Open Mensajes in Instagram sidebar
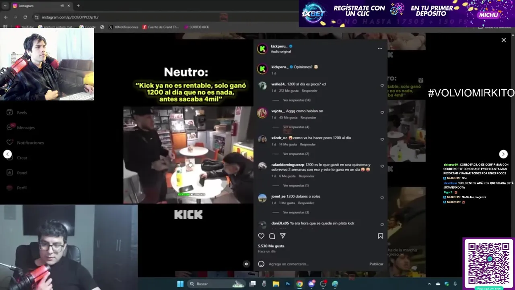 [x=21, y=128]
